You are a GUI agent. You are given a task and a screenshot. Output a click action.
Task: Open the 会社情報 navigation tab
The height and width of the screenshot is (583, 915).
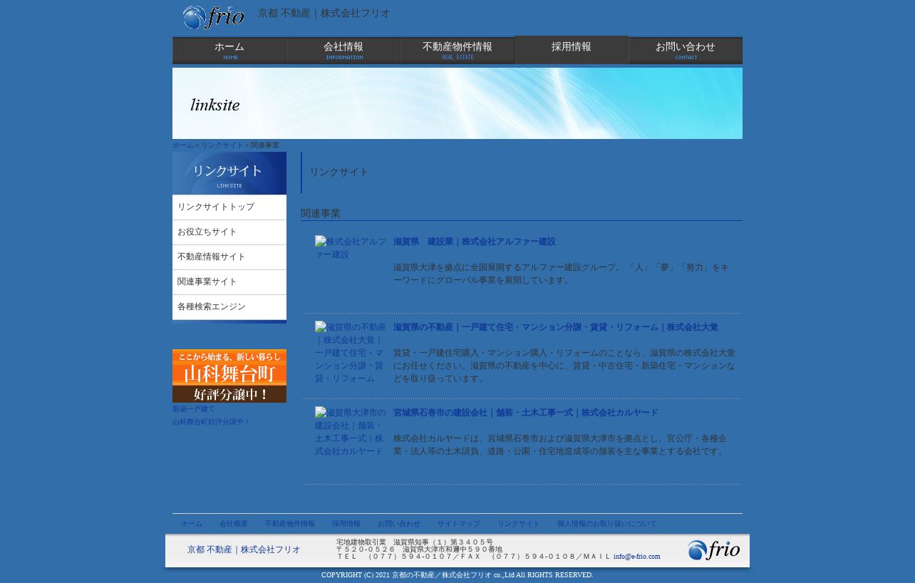tap(343, 51)
